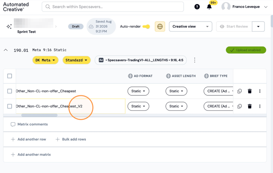Click the Matrix comments speech bubble icon

click(13, 124)
